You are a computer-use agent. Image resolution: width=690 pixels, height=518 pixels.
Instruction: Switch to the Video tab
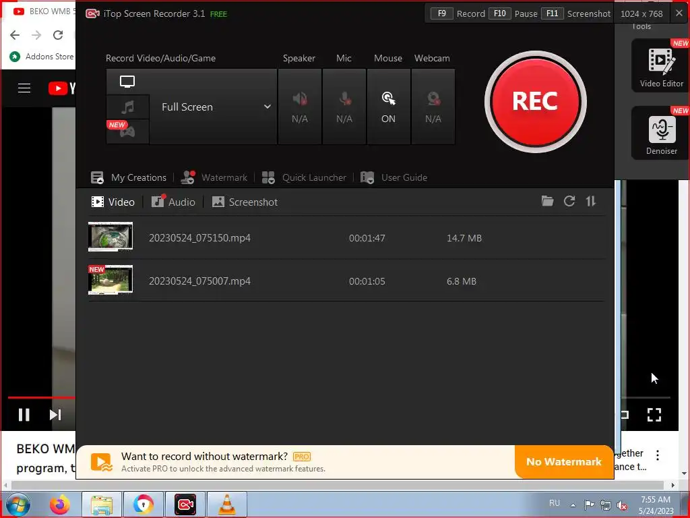tap(113, 202)
